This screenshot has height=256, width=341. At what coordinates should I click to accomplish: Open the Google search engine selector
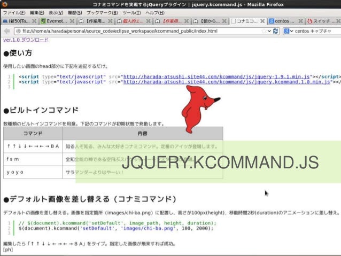click(x=289, y=31)
